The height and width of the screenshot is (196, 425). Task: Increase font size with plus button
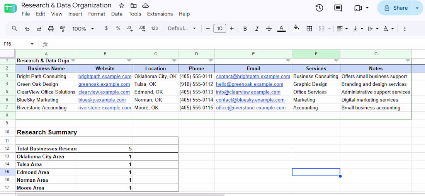232,29
